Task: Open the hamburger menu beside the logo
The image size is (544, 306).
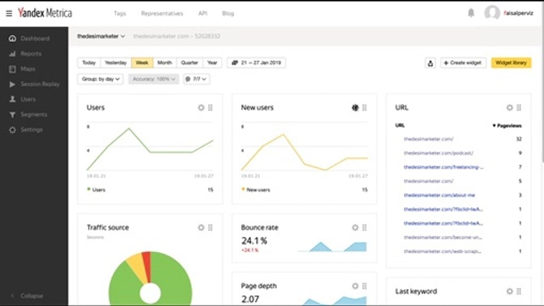Action: [x=9, y=13]
